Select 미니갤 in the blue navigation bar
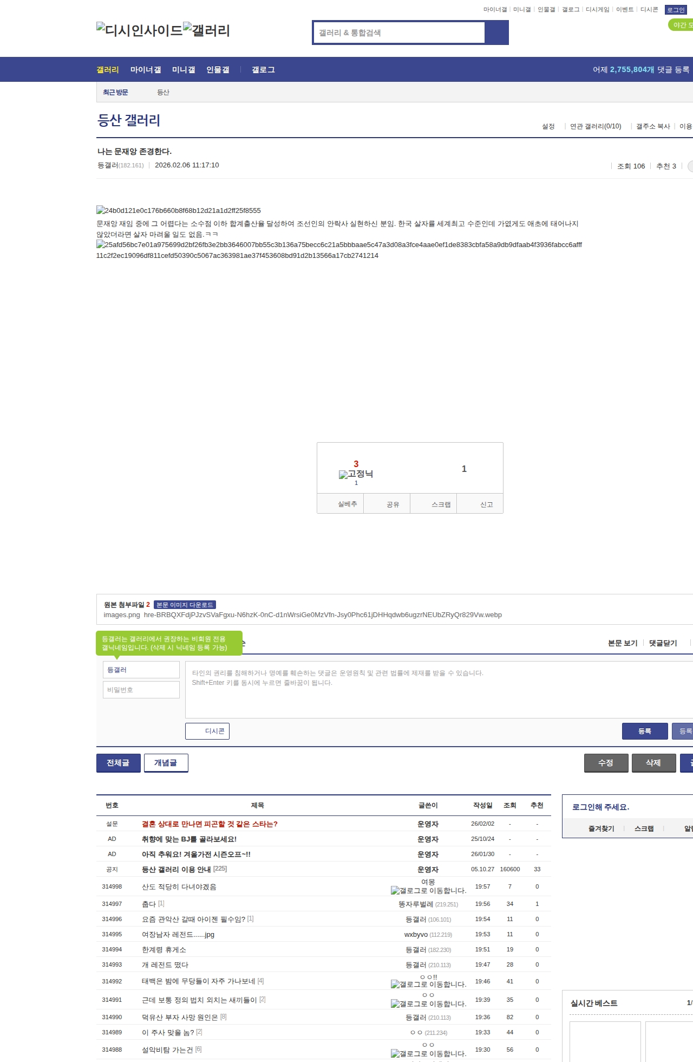 pos(184,69)
